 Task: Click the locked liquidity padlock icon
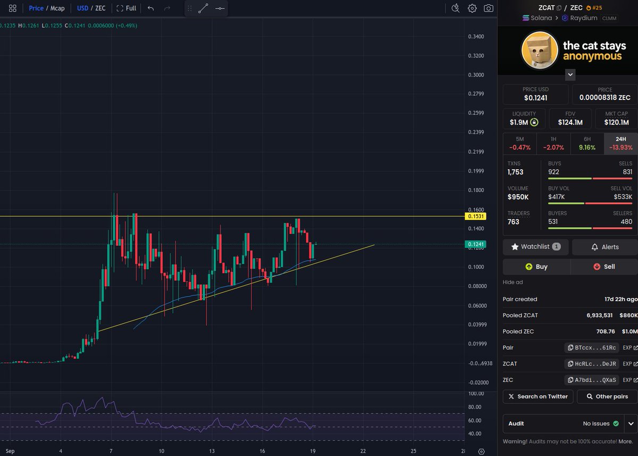(534, 122)
